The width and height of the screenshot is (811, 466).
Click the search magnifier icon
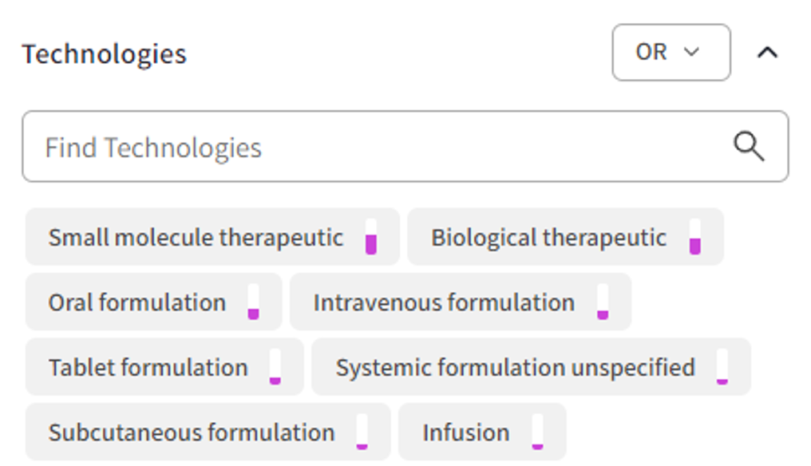click(x=747, y=146)
